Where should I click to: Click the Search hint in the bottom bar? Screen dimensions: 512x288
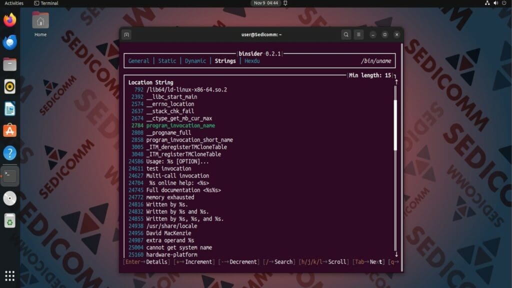(x=278, y=261)
